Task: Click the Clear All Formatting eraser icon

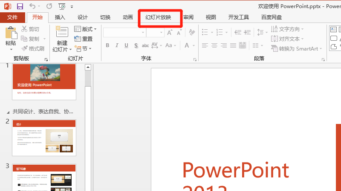Action: [x=191, y=32]
